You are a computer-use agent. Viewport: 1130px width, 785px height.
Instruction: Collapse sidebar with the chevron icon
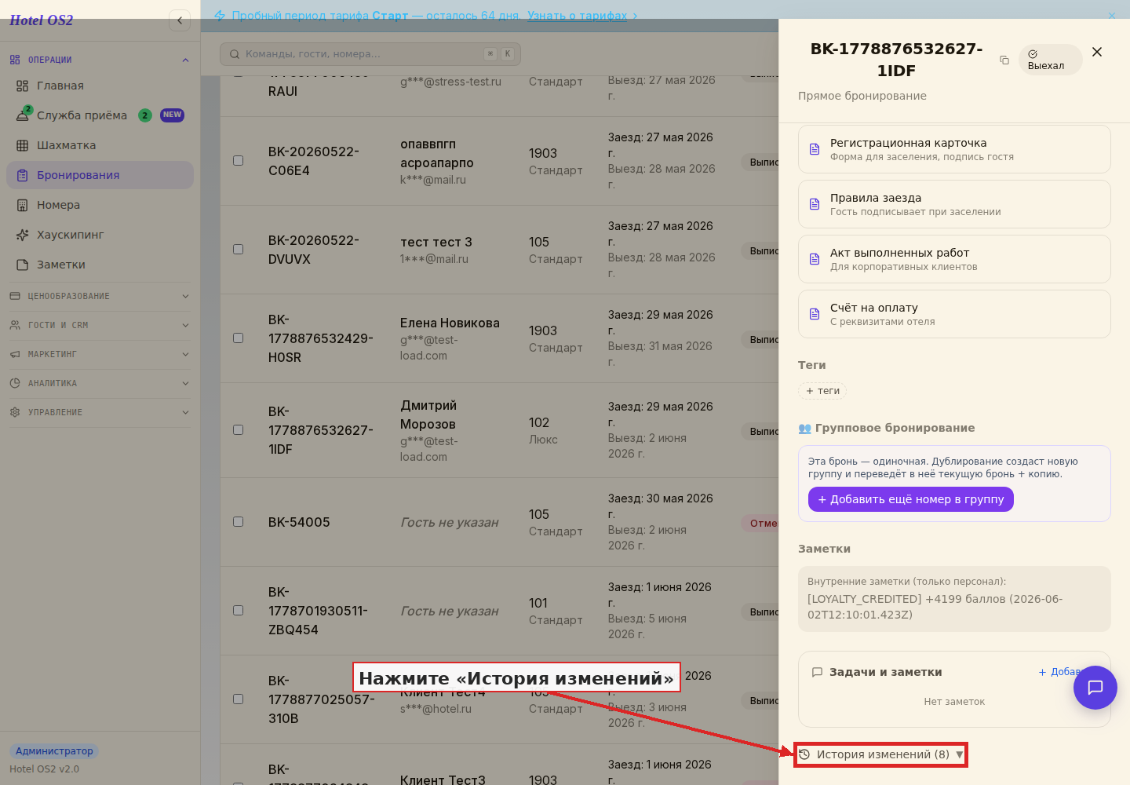pos(180,20)
